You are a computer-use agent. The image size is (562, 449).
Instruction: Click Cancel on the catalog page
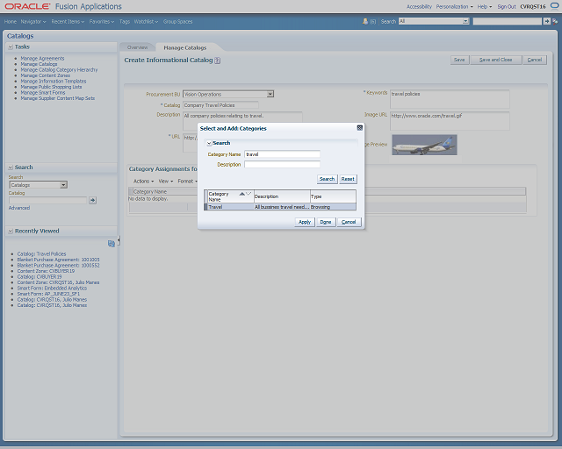(x=535, y=60)
